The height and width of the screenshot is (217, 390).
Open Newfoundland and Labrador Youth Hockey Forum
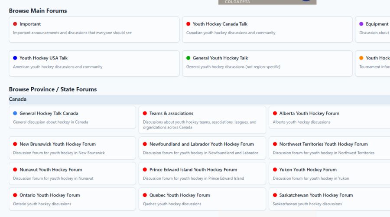pyautogui.click(x=202, y=148)
